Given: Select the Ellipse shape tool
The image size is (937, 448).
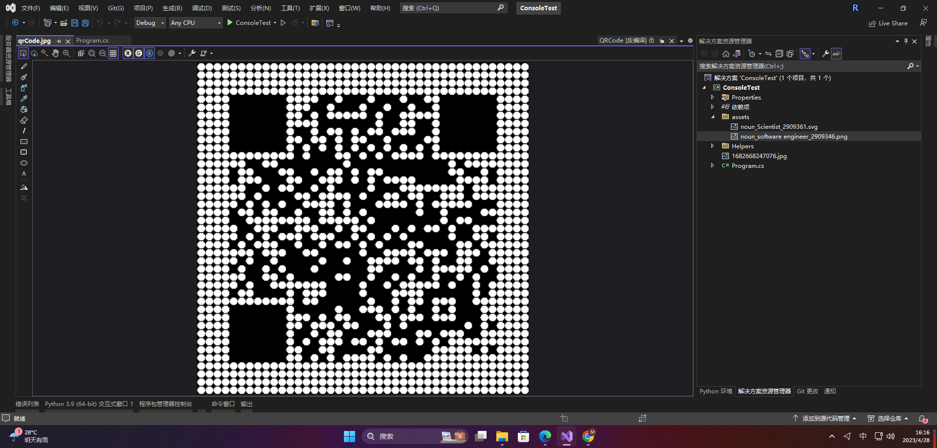Looking at the screenshot, I should (23, 163).
